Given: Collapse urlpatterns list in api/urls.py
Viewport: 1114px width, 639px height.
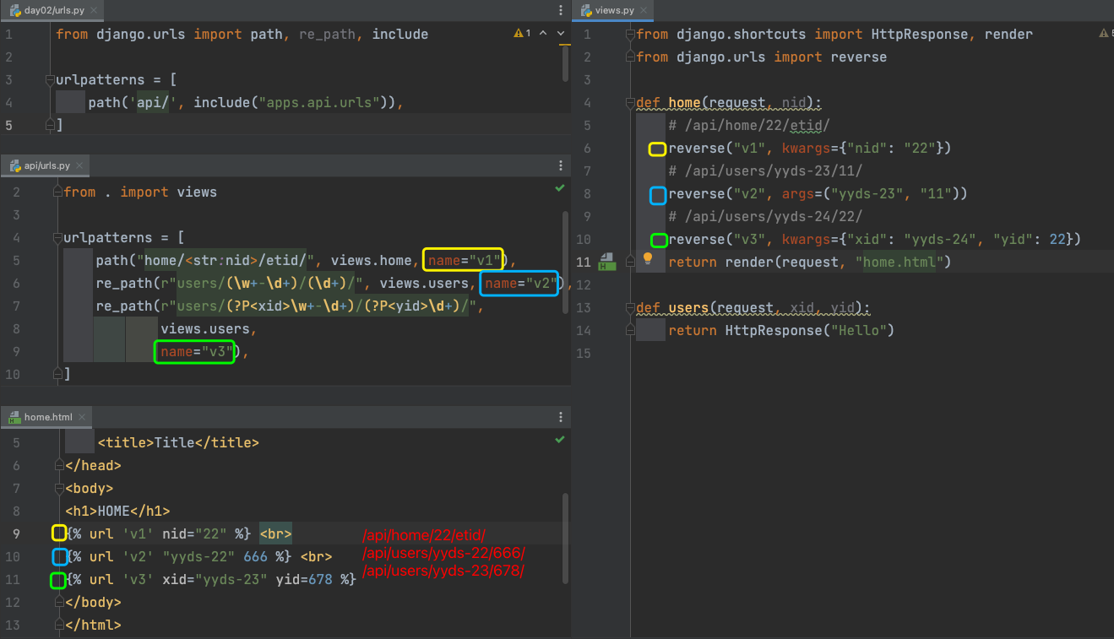Looking at the screenshot, I should click(x=57, y=238).
